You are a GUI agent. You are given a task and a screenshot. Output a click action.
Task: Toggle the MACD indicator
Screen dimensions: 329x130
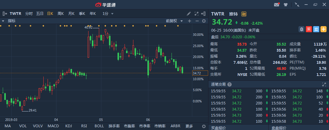tap(53, 126)
